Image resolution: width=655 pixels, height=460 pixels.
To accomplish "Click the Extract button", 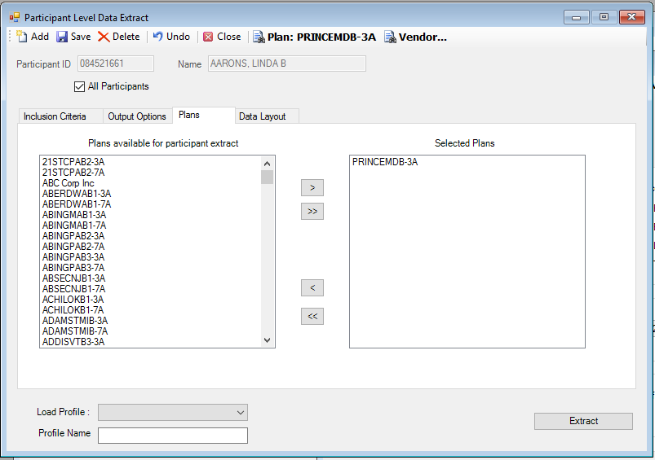I will pyautogui.click(x=583, y=421).
